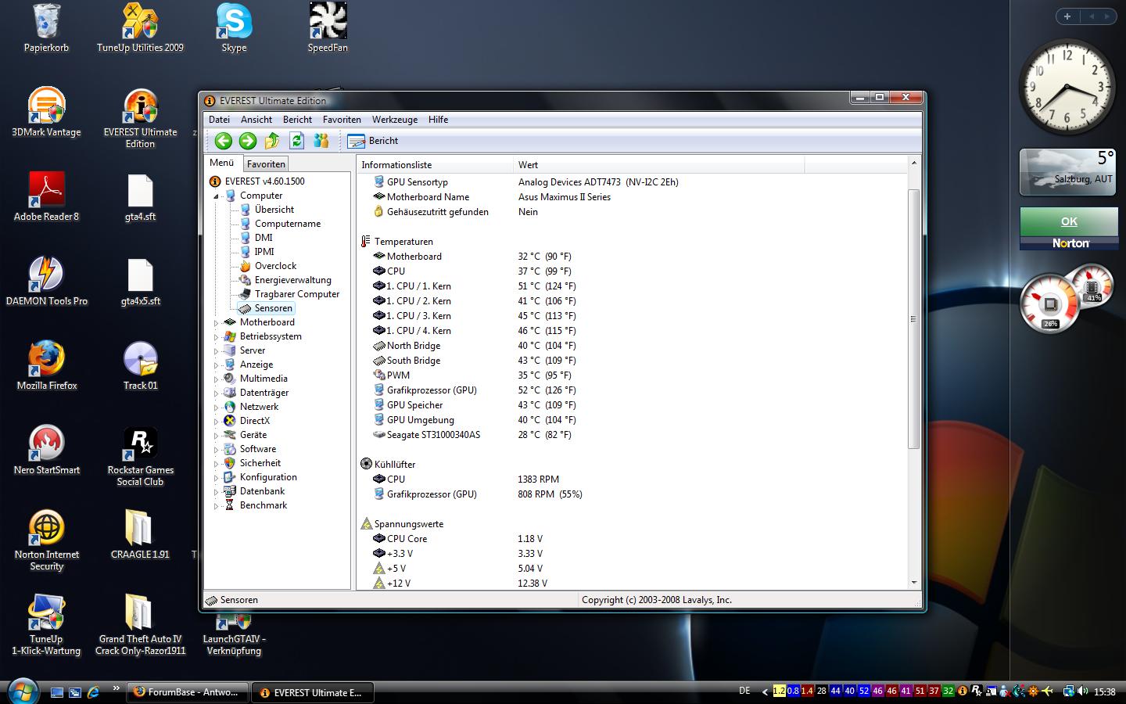Click the Salzburg weather gadget

[1068, 171]
